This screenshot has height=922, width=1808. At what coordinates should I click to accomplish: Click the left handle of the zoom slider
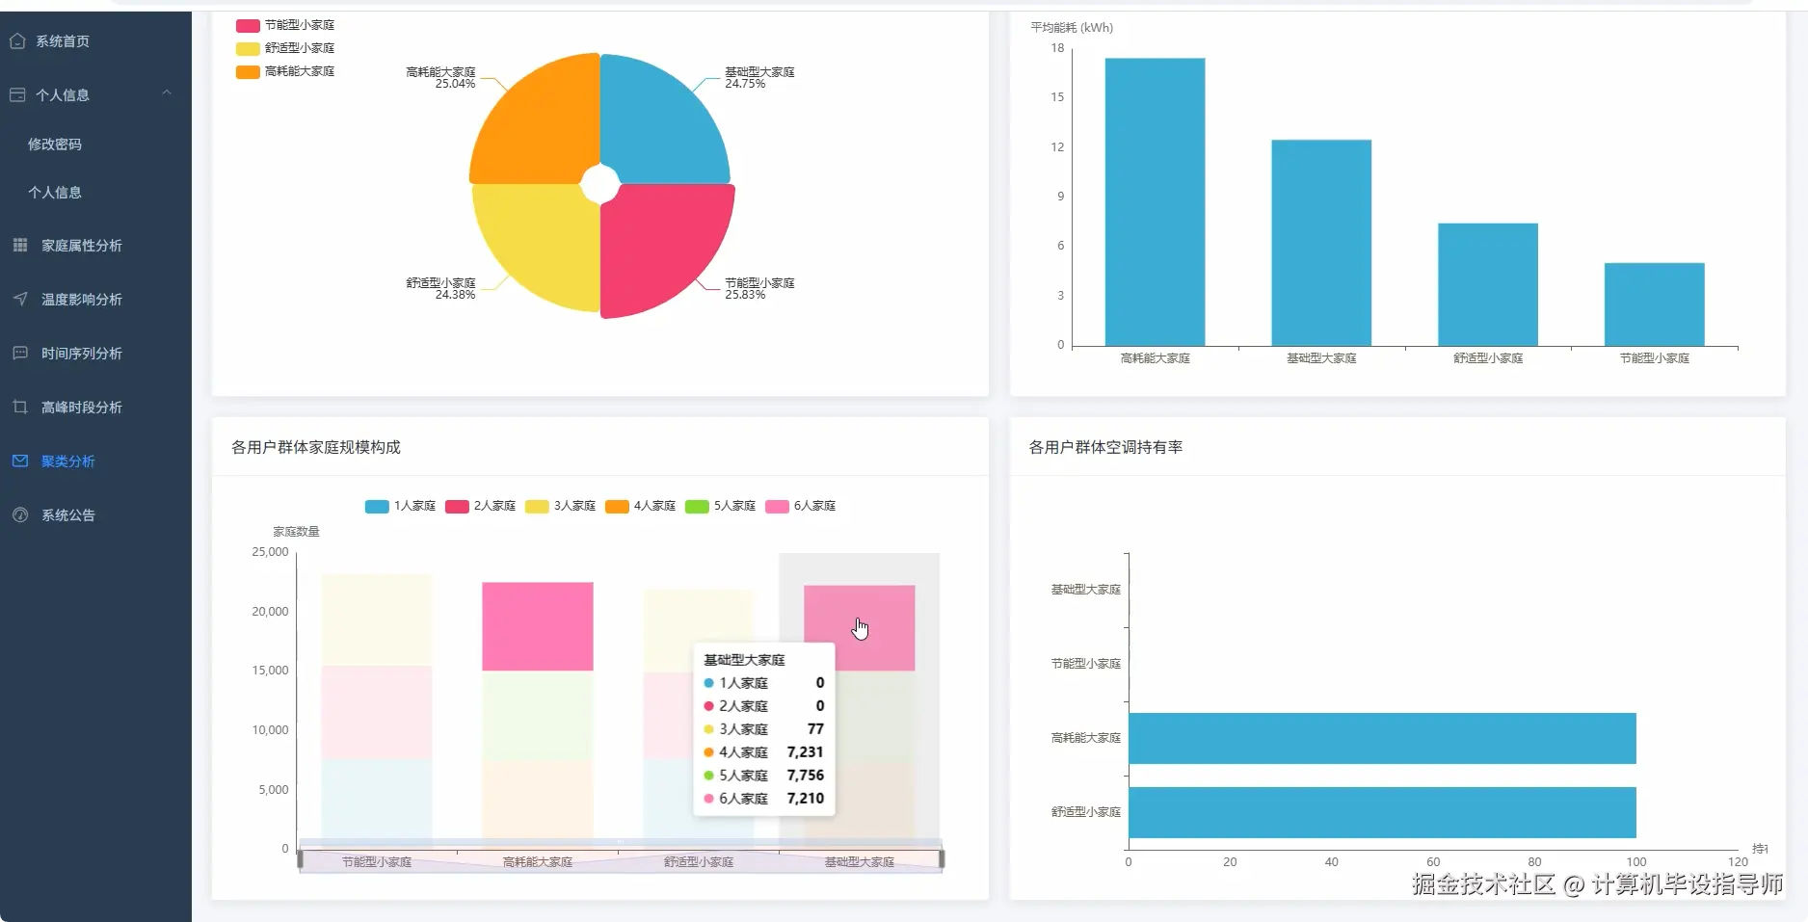(301, 858)
